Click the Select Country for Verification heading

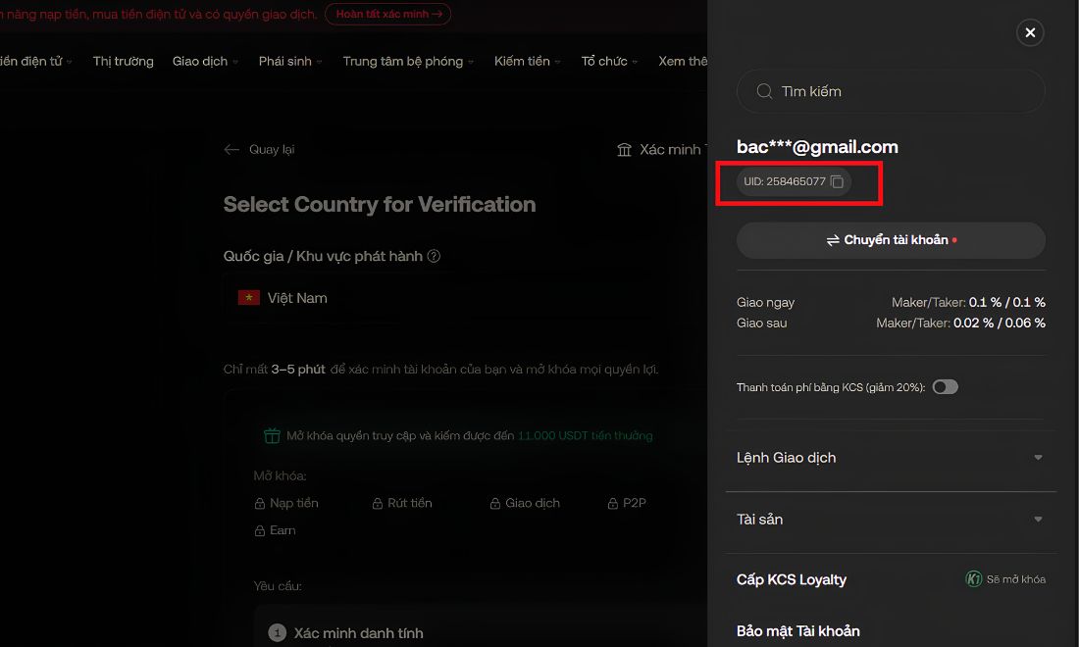(380, 204)
